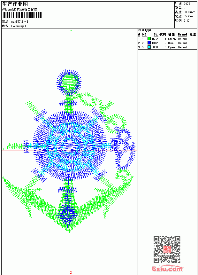Click the green color swatch in the stop sequence
The height and width of the screenshot is (275, 198).
pyautogui.click(x=149, y=39)
